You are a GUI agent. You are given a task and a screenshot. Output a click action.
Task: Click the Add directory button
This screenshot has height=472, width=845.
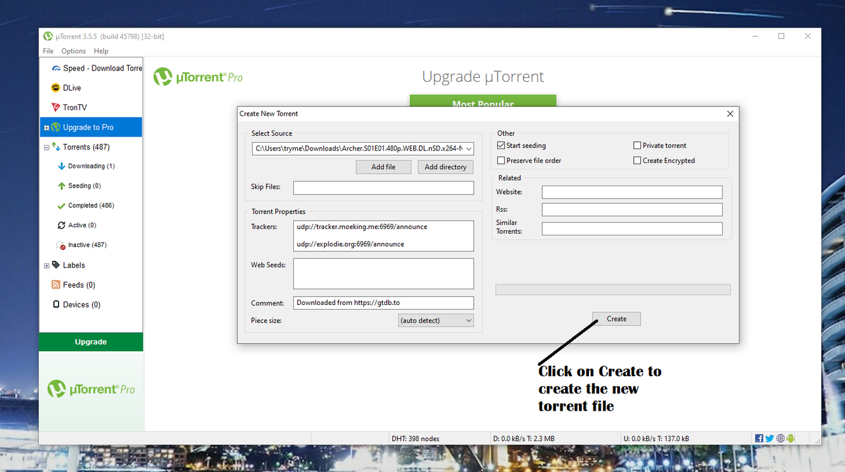(x=446, y=167)
